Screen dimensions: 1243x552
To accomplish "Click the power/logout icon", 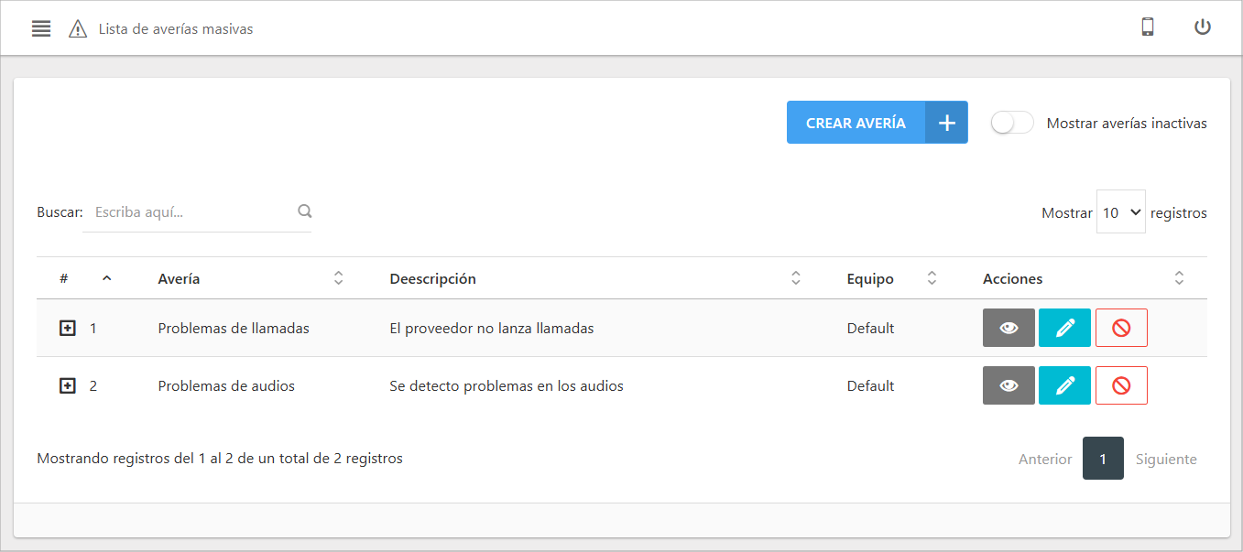I will coord(1202,27).
